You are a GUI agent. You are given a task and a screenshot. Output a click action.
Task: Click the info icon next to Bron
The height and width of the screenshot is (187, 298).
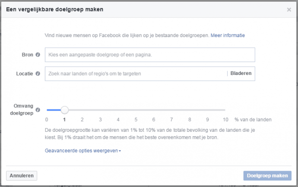[38, 55]
